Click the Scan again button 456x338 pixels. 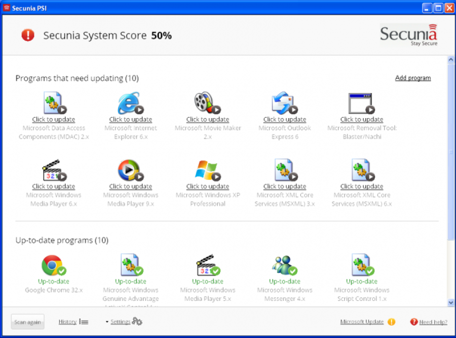pos(28,322)
